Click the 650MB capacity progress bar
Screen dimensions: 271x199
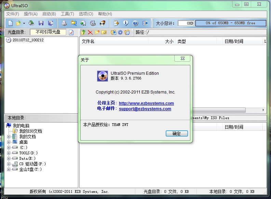[x=230, y=23]
